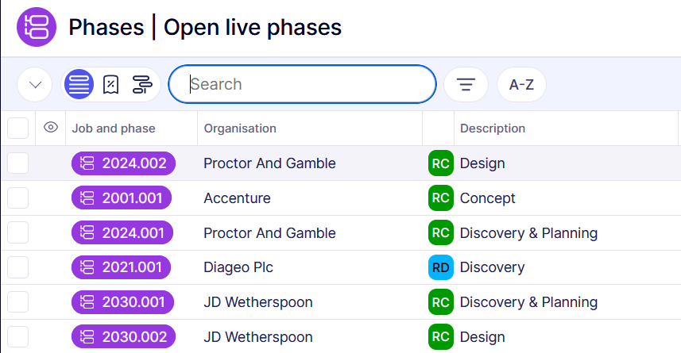
Task: Click the purple Phases app logo icon
Action: 37,27
